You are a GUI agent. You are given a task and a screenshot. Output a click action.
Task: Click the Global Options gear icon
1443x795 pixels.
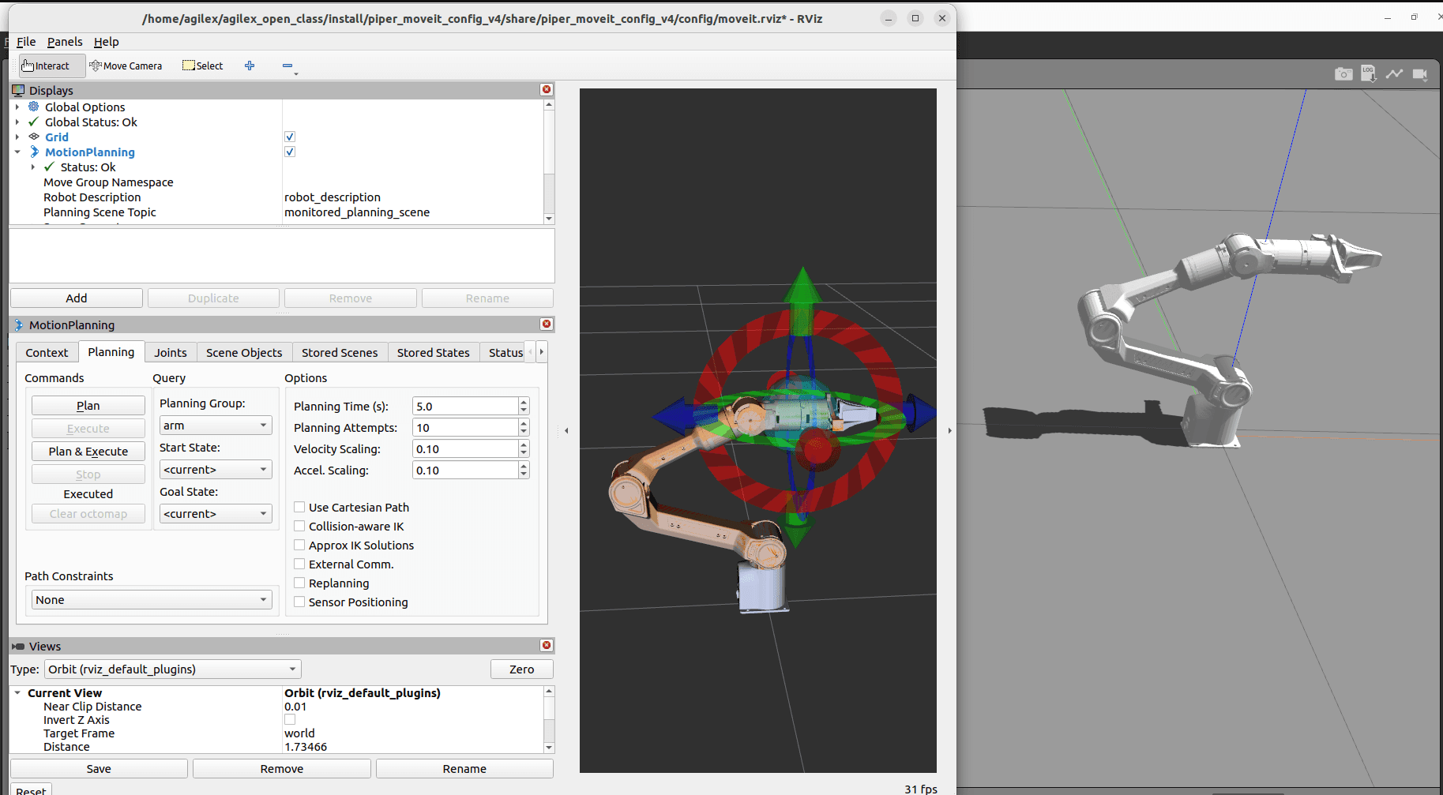[x=34, y=107]
